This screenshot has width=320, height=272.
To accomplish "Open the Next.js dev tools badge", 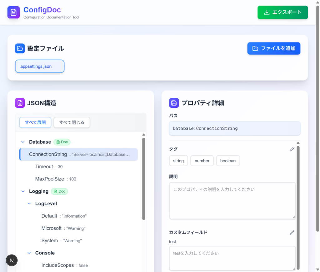I will [12, 260].
